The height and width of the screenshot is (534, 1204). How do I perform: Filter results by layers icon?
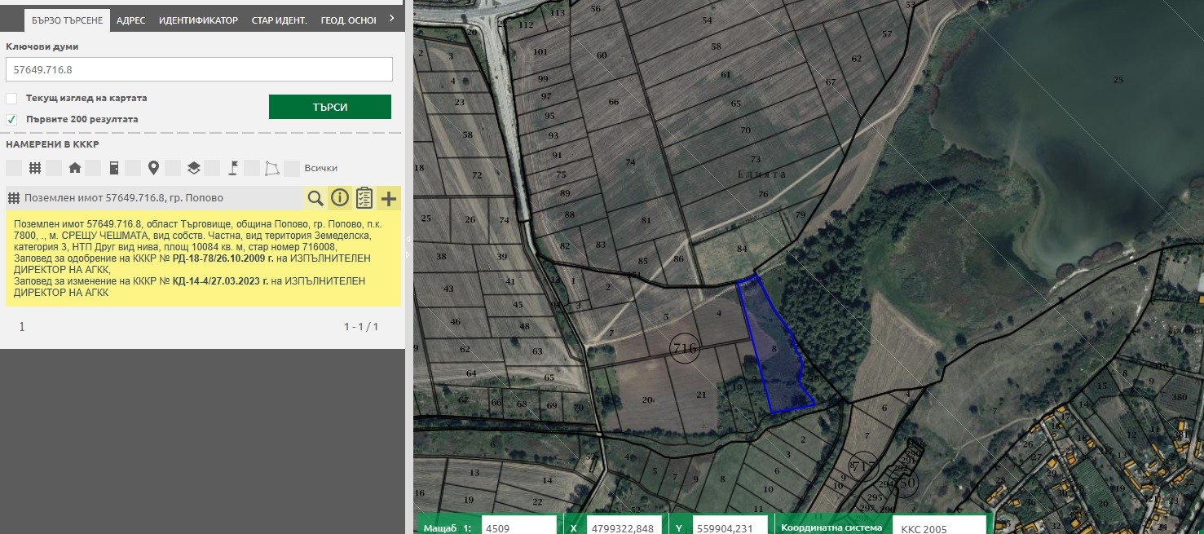[x=193, y=168]
